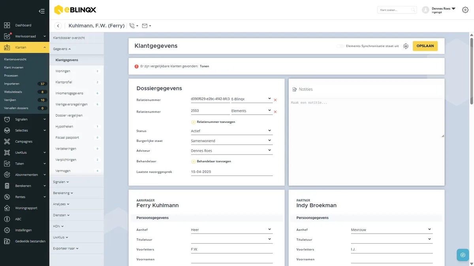Image resolution: width=474 pixels, height=266 pixels.
Task: Open the phone contact options
Action: coord(134,26)
